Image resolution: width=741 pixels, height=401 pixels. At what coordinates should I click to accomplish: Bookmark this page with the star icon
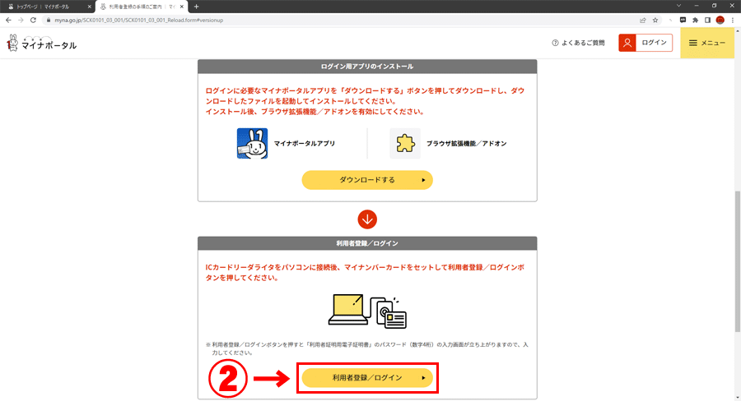tap(655, 21)
